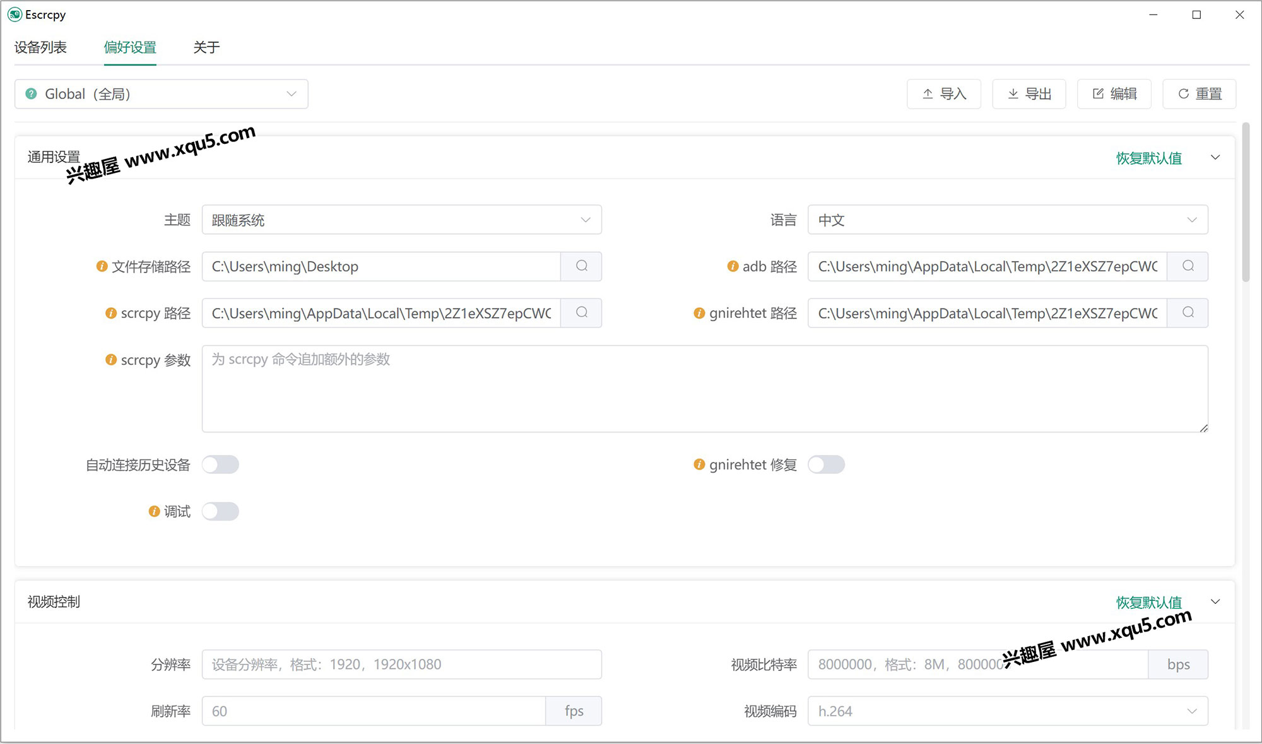
Task: Click the 导出 export button
Action: coord(1029,94)
